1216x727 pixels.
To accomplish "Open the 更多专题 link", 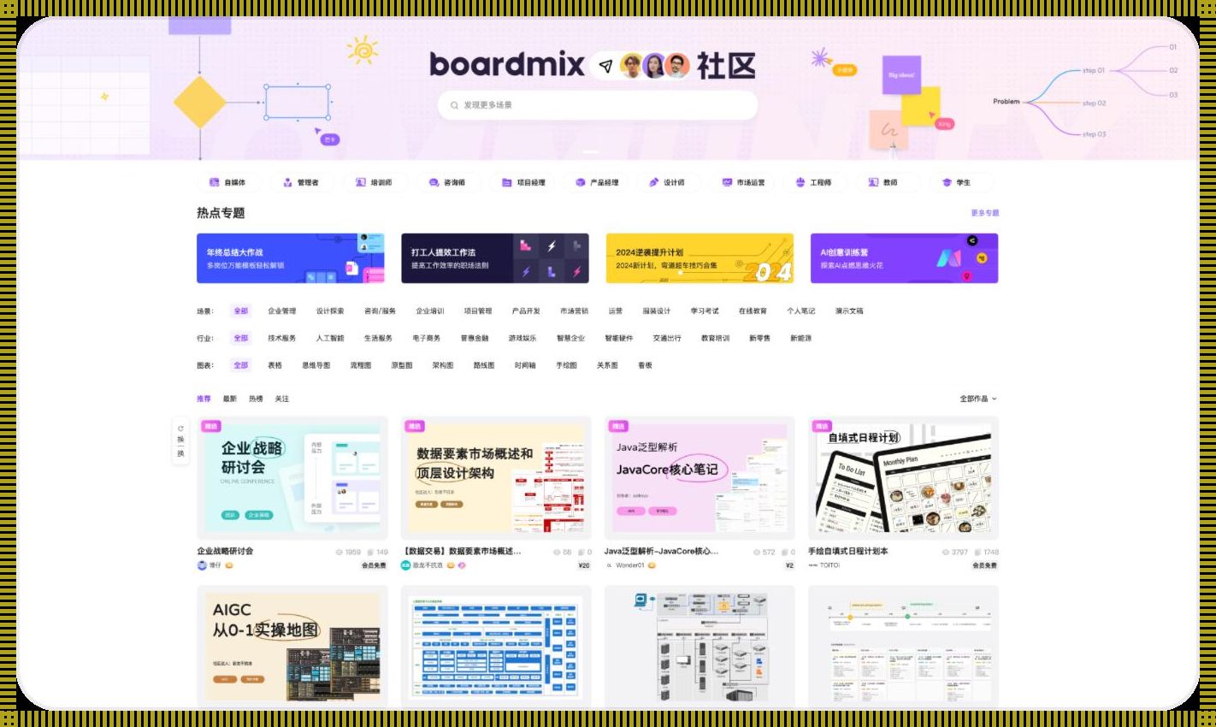I will coord(984,213).
